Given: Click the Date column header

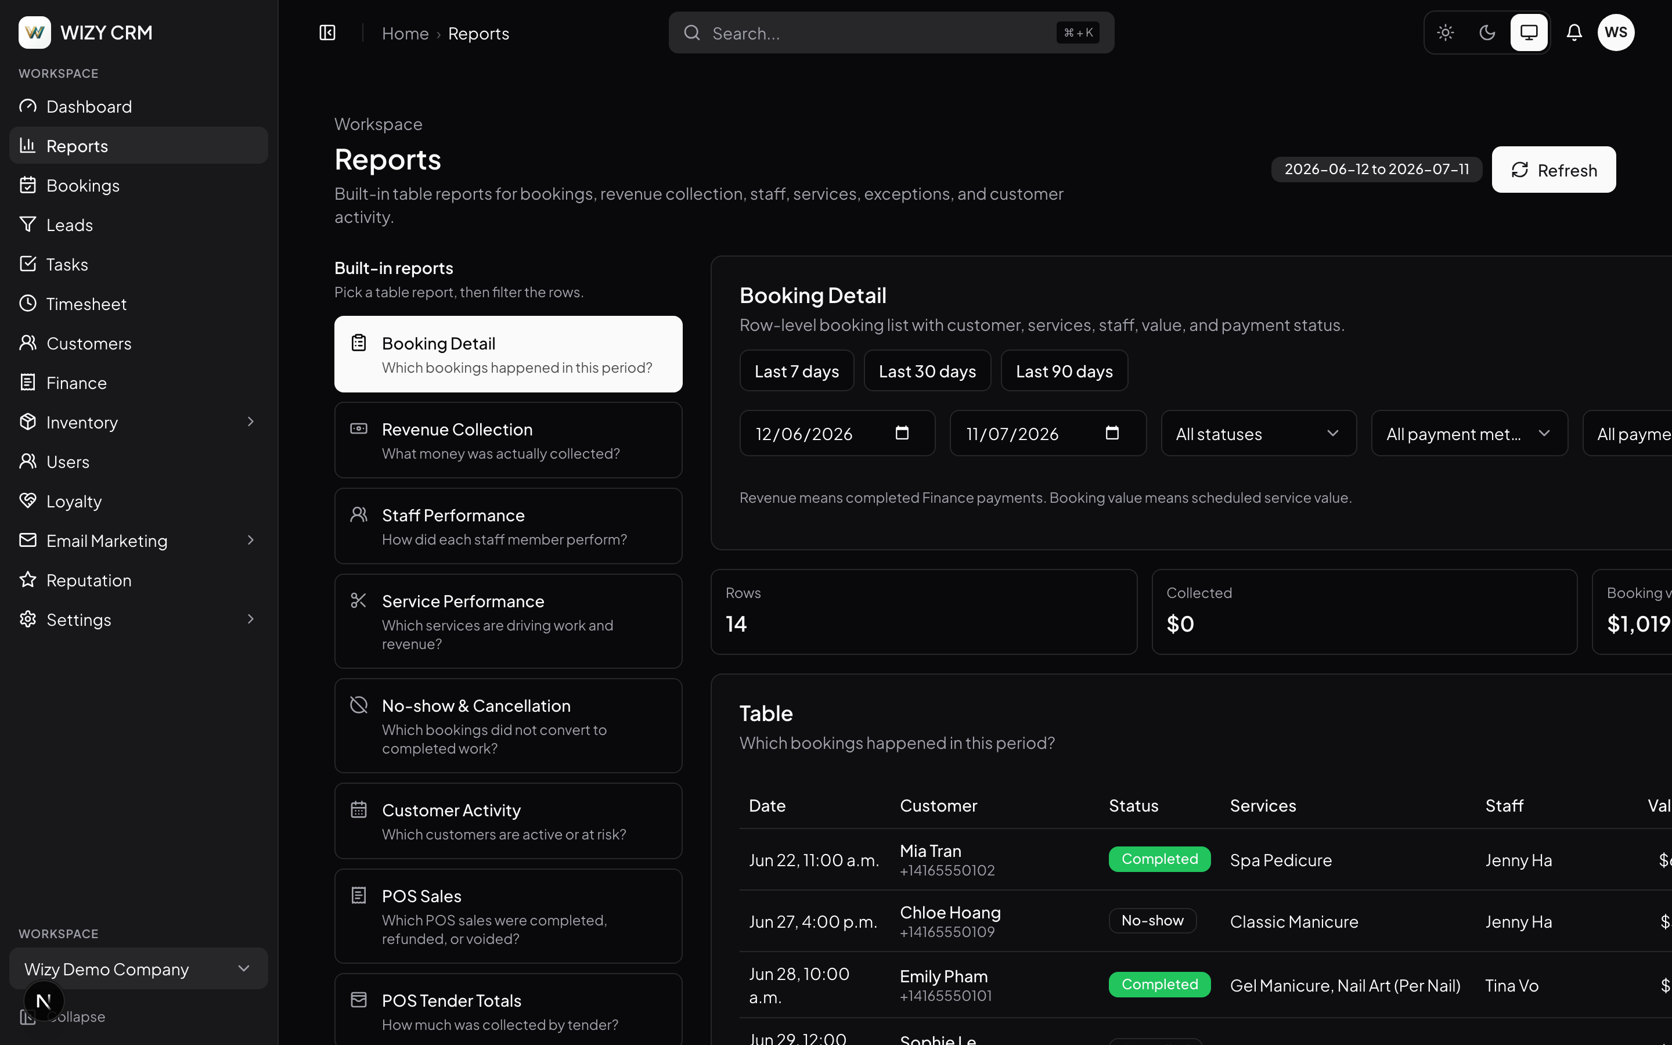Looking at the screenshot, I should click(767, 806).
